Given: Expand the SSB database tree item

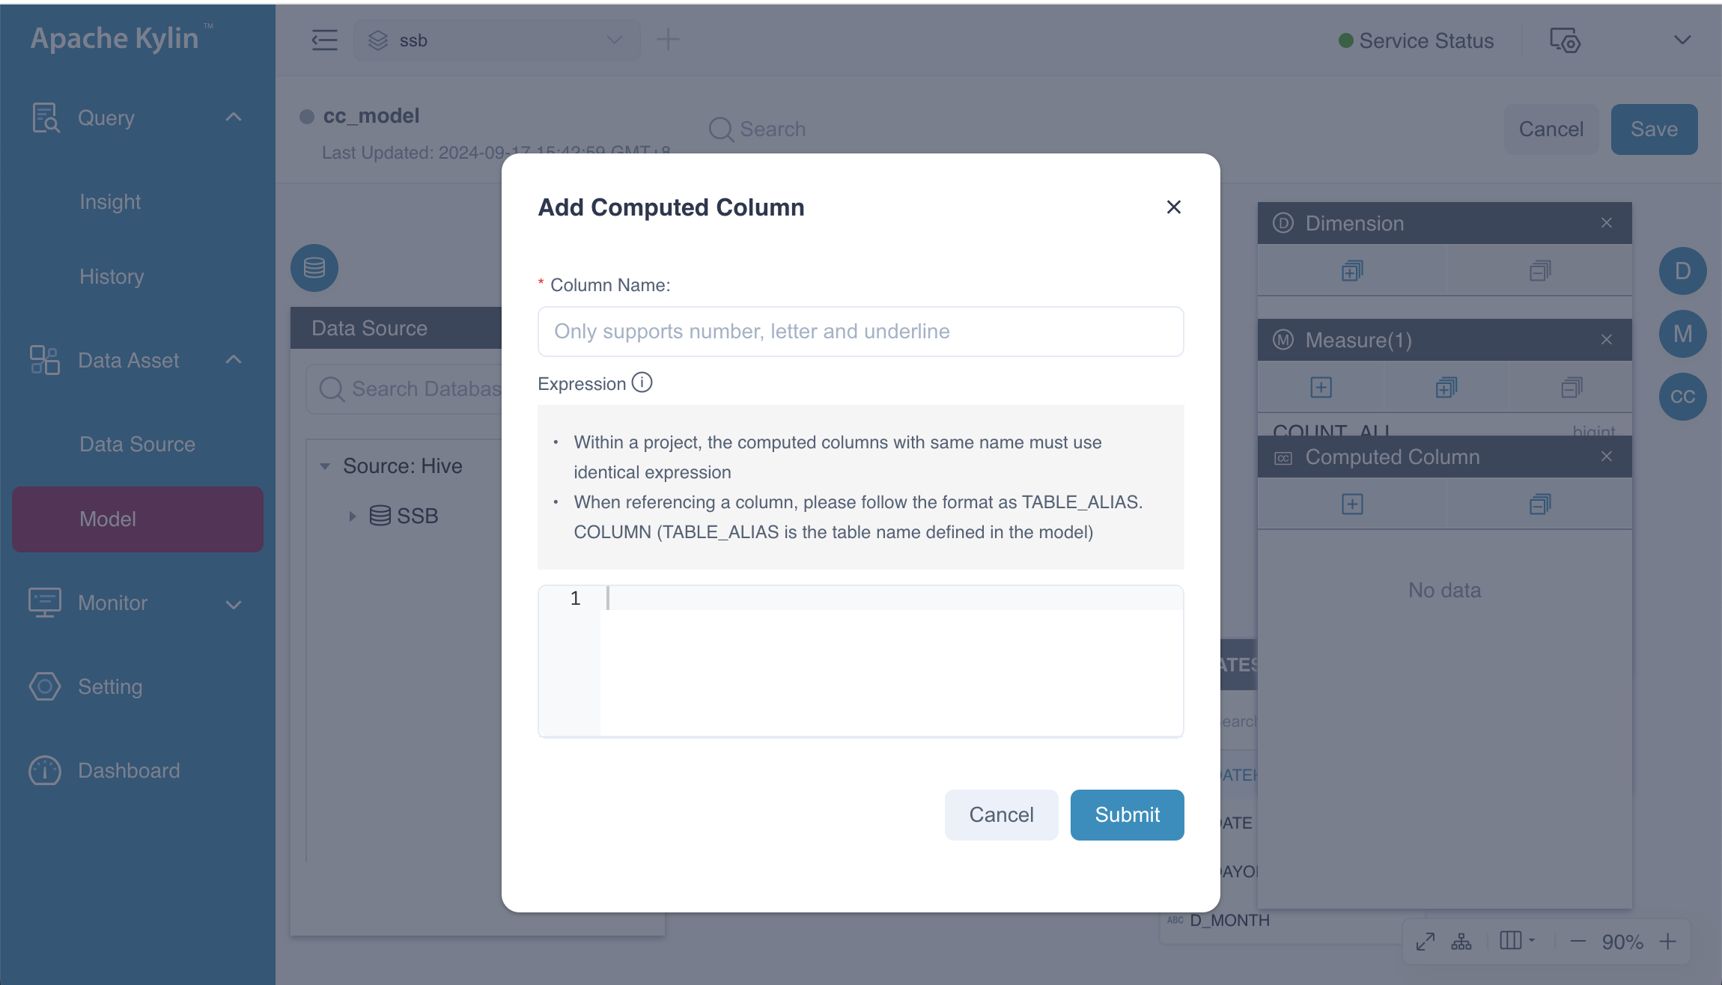Looking at the screenshot, I should point(350,516).
